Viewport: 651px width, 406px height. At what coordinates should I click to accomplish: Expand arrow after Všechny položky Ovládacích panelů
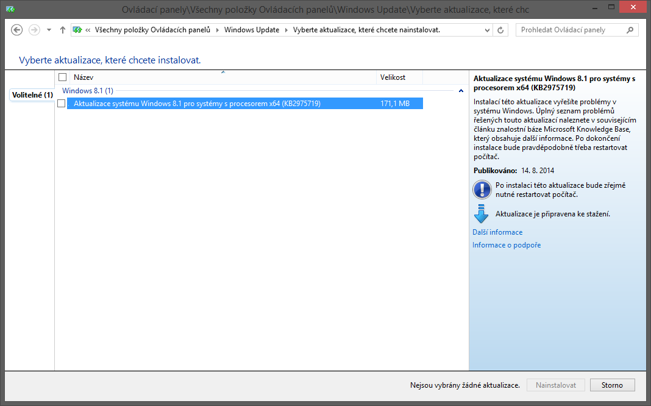pyautogui.click(x=217, y=30)
